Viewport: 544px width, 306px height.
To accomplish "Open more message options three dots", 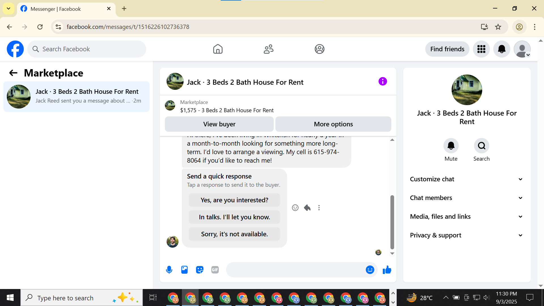I will [x=319, y=208].
